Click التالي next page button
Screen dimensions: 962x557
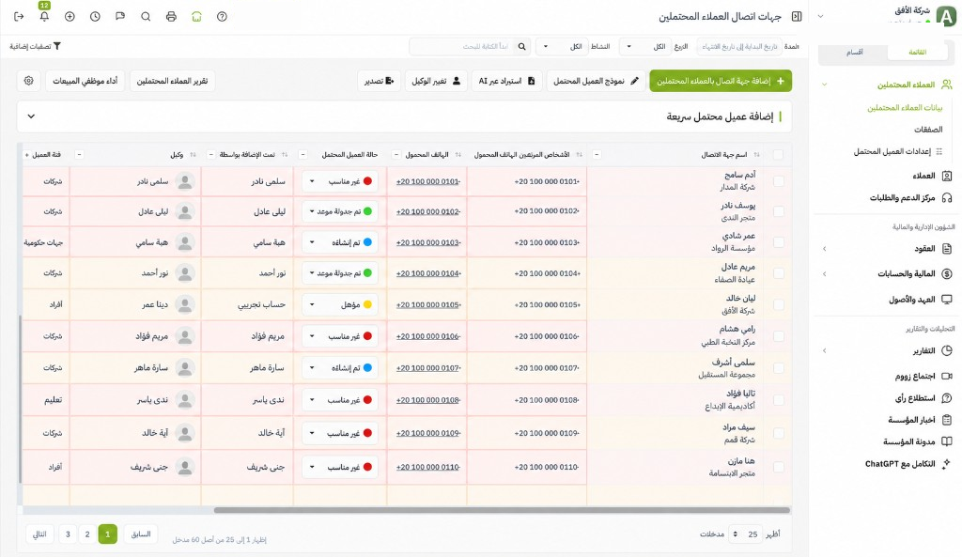39,534
